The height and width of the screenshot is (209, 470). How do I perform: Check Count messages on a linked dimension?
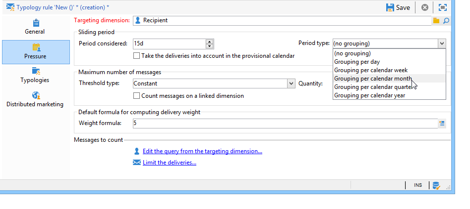137,96
